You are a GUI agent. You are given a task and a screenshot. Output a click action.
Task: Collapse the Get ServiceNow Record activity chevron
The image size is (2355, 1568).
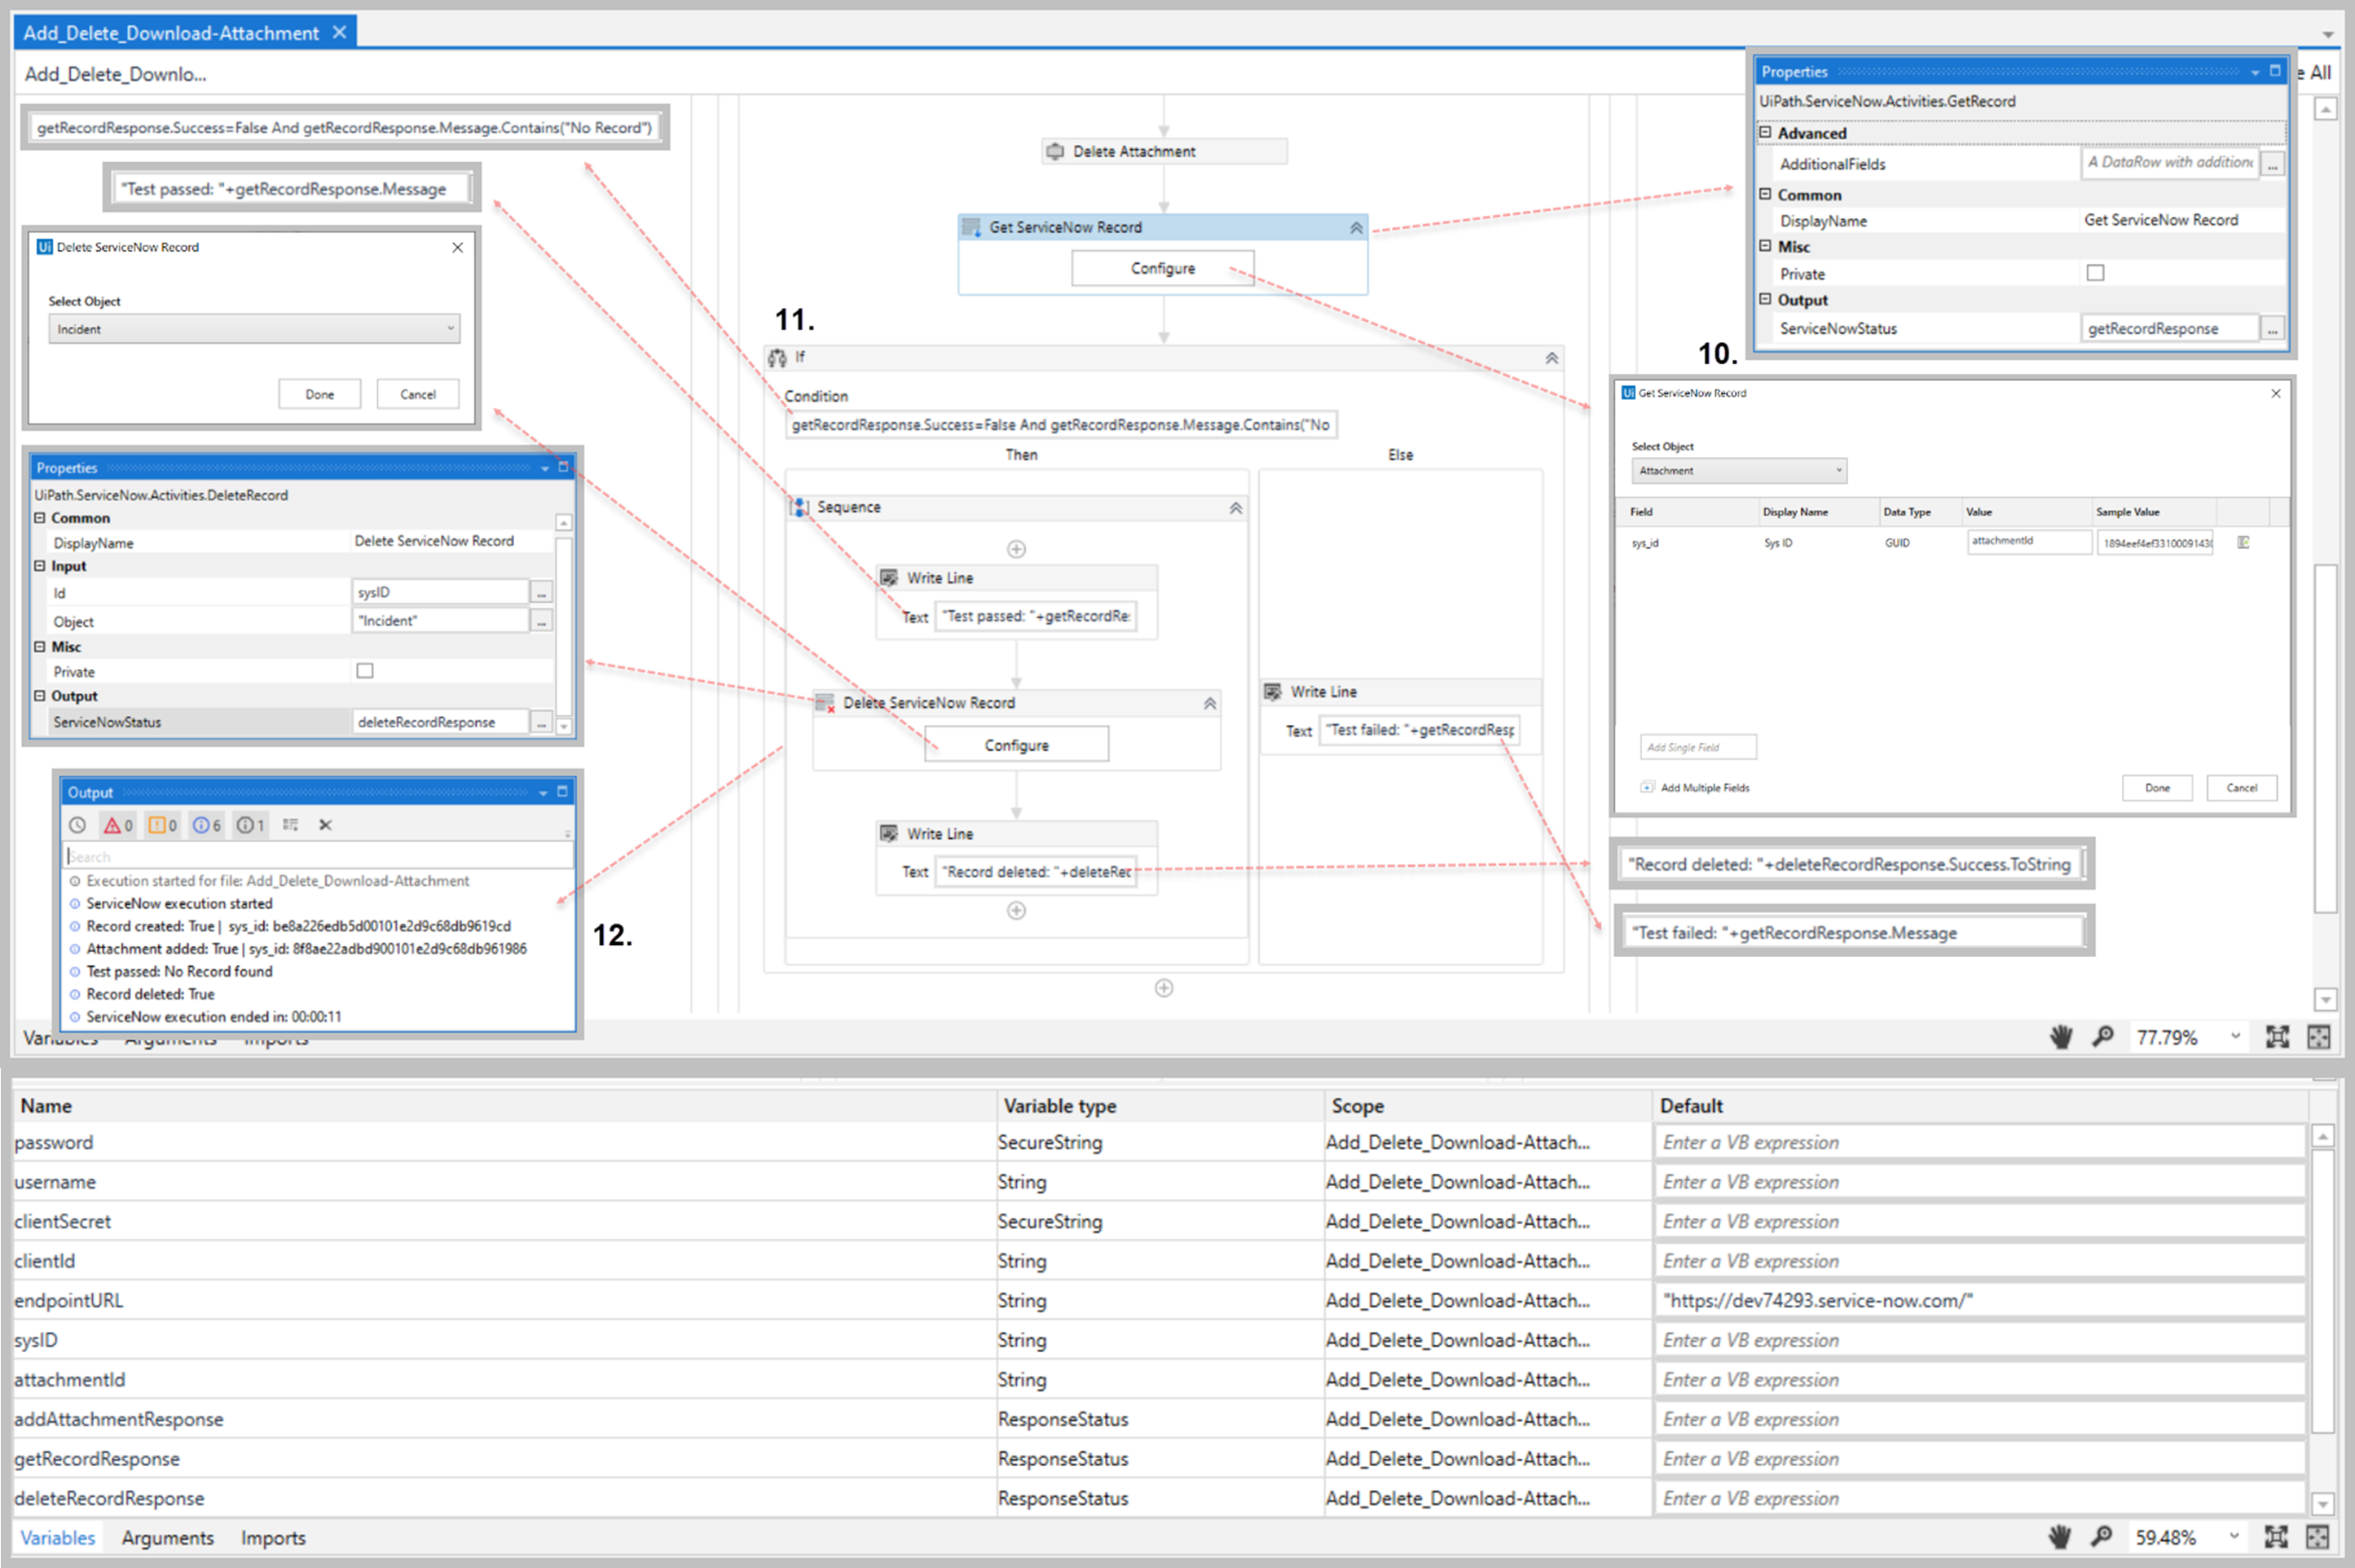click(1356, 227)
